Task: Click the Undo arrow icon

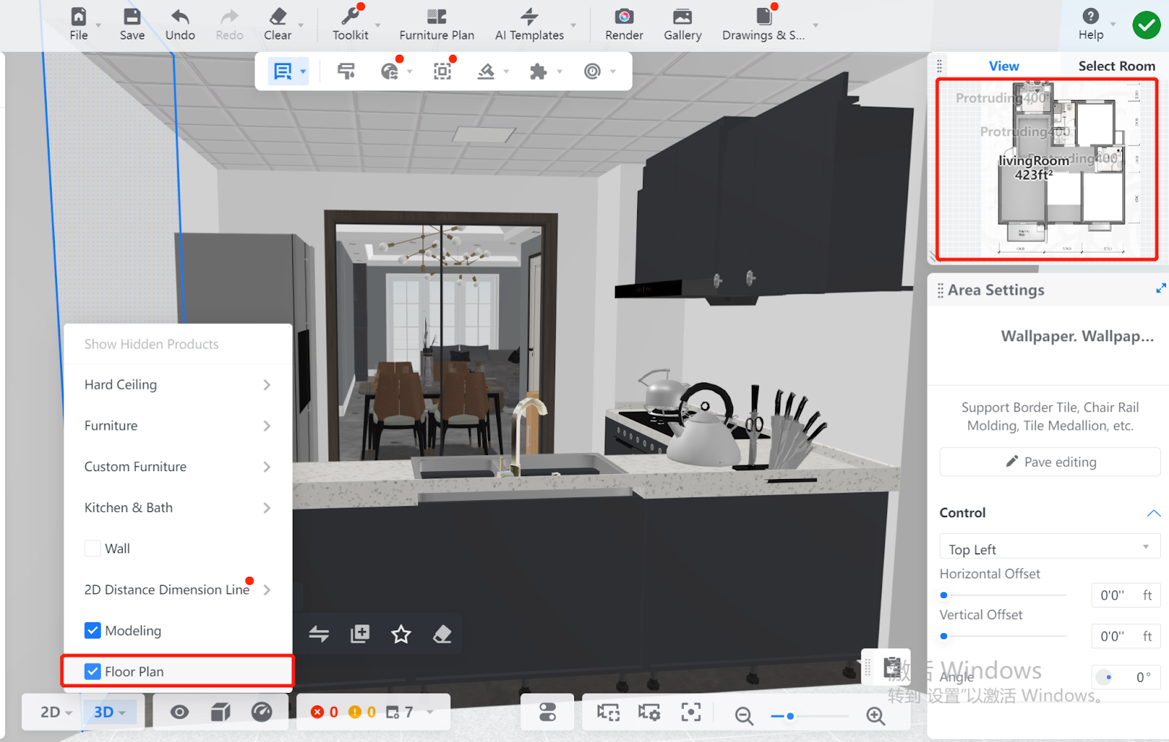Action: pos(180,17)
